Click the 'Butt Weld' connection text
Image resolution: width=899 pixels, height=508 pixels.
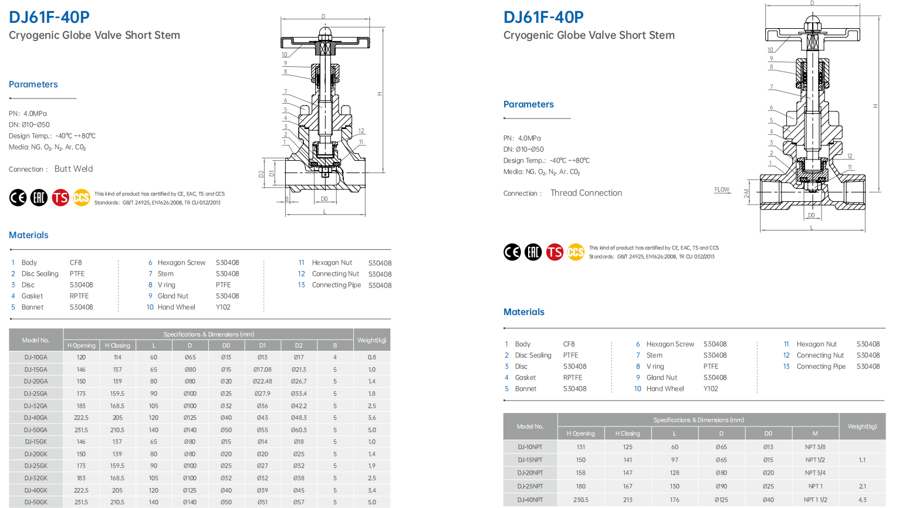pyautogui.click(x=73, y=169)
